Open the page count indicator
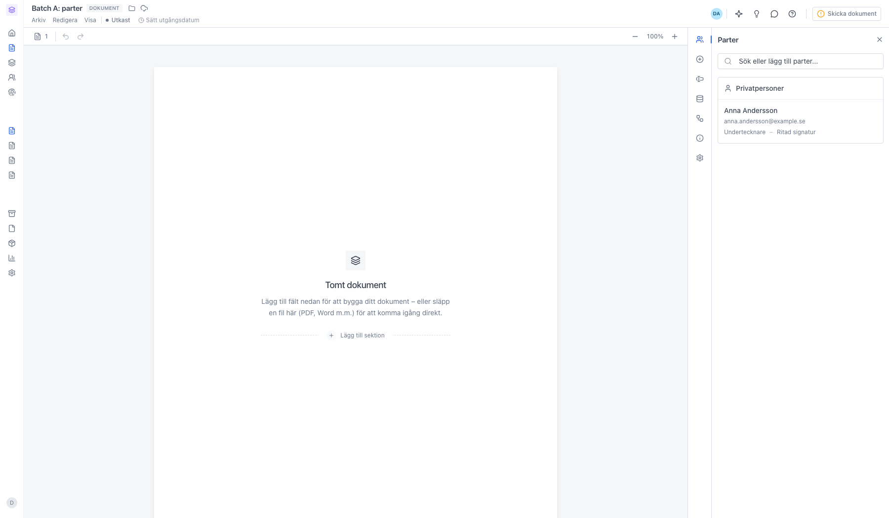 (41, 37)
